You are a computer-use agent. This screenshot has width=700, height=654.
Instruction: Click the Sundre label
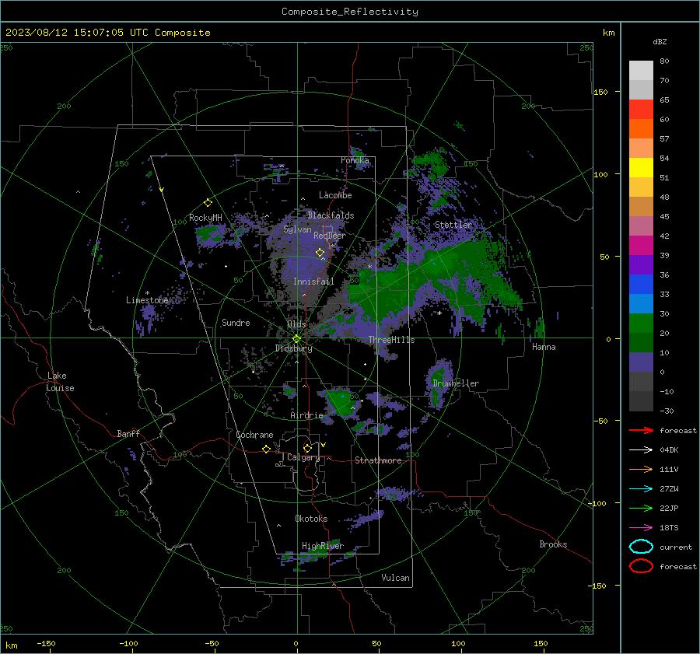(236, 322)
